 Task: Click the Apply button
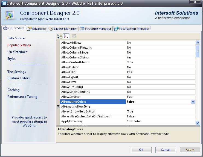(190, 150)
